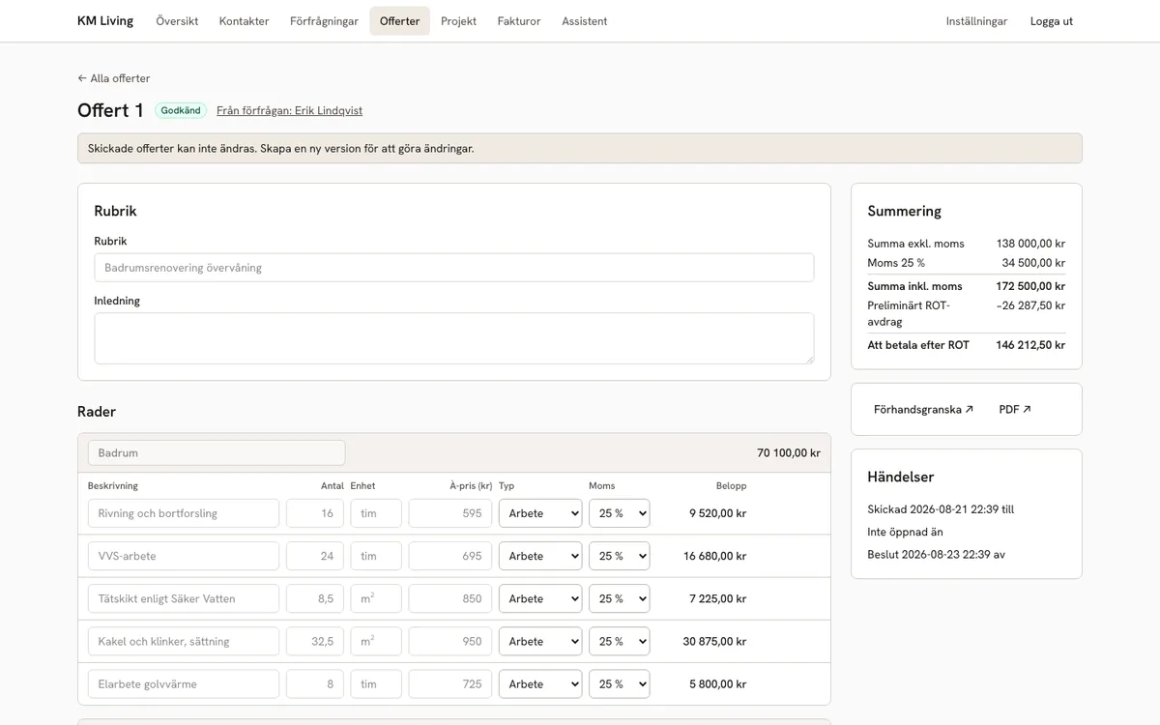
Task: Open the Assistent page
Action: tap(585, 21)
